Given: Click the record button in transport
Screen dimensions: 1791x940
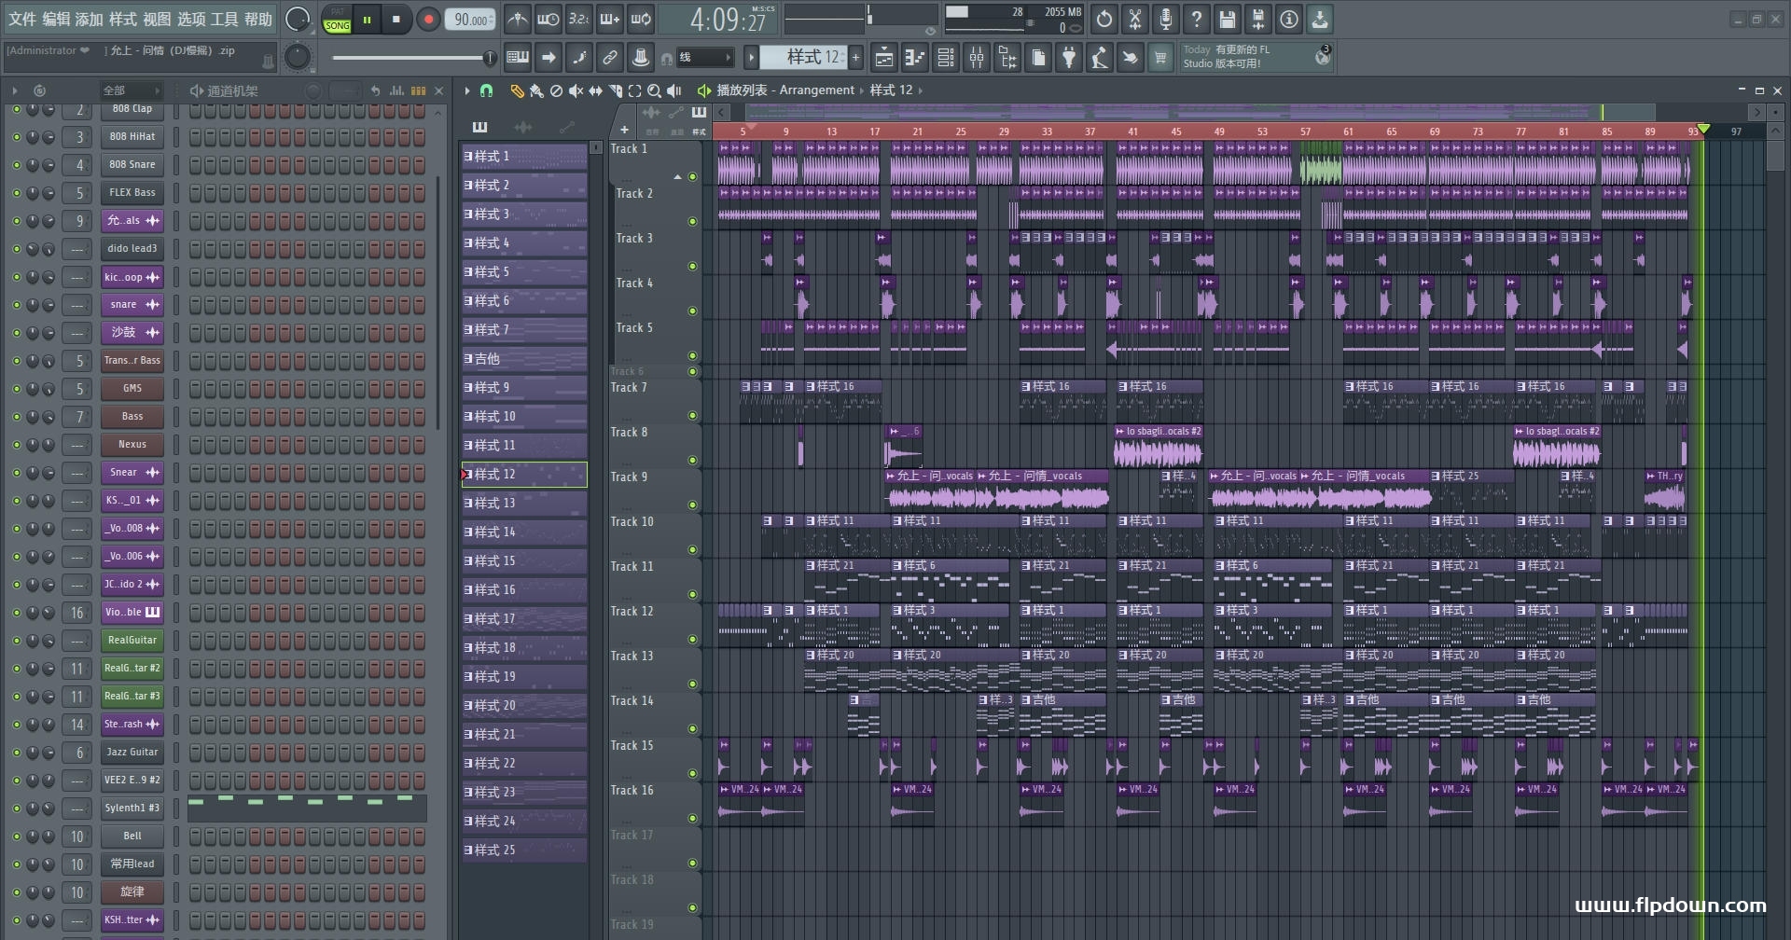Looking at the screenshot, I should pos(428,20).
